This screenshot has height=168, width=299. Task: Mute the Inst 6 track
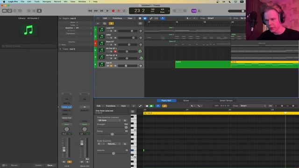click(x=108, y=66)
